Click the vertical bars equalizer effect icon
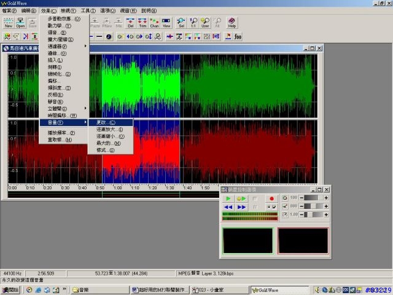The height and width of the screenshot is (295, 393). [206, 37]
